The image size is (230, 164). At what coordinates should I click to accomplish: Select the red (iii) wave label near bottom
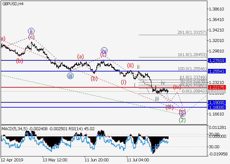(170, 107)
